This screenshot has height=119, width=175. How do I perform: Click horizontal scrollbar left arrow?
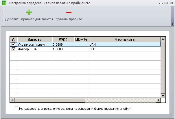point(12,100)
